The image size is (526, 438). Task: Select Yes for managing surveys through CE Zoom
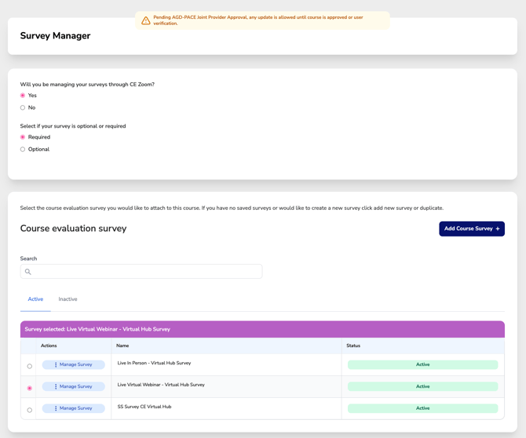point(23,96)
